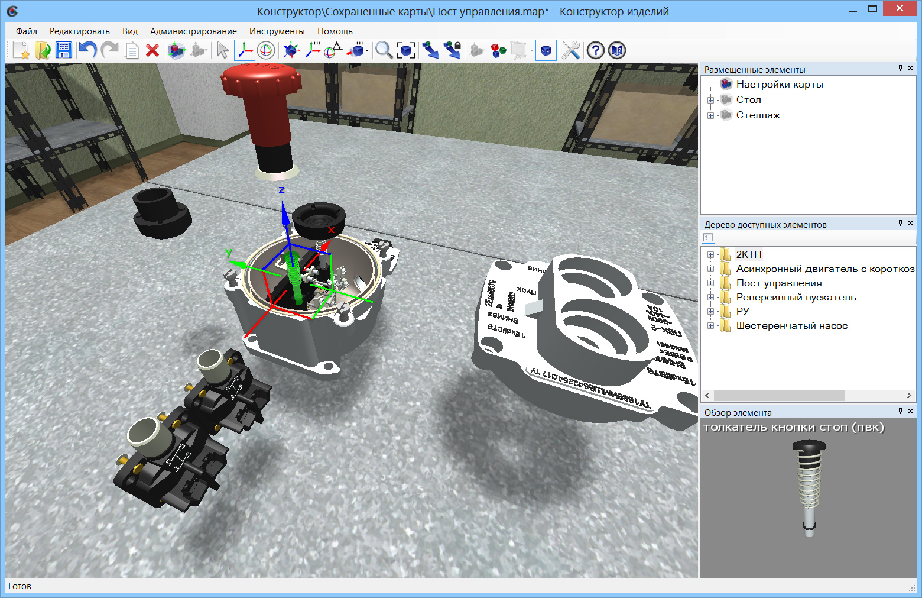Click the red X delete icon
The width and height of the screenshot is (922, 598).
click(x=152, y=51)
